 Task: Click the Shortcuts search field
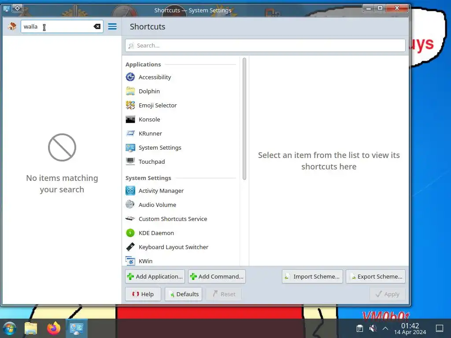click(x=265, y=45)
